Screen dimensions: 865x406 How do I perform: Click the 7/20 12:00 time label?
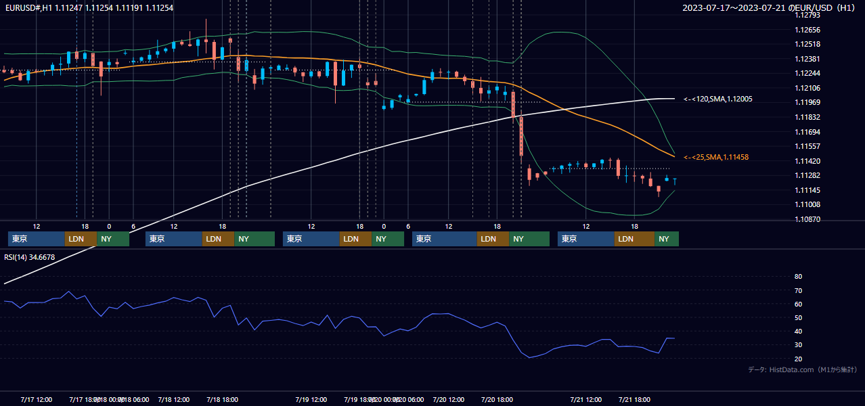pyautogui.click(x=448, y=399)
